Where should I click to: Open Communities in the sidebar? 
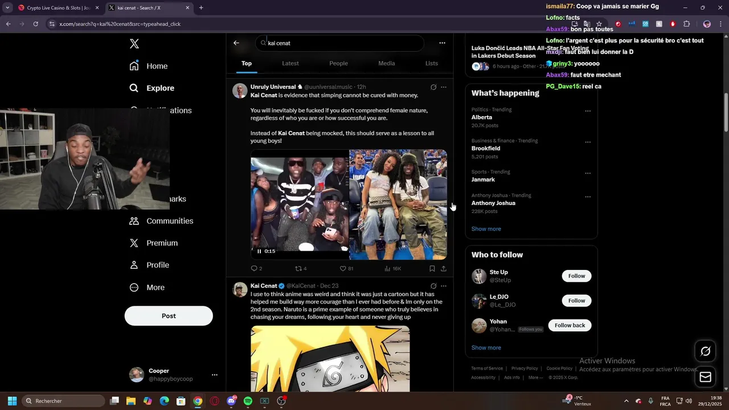tap(161, 221)
